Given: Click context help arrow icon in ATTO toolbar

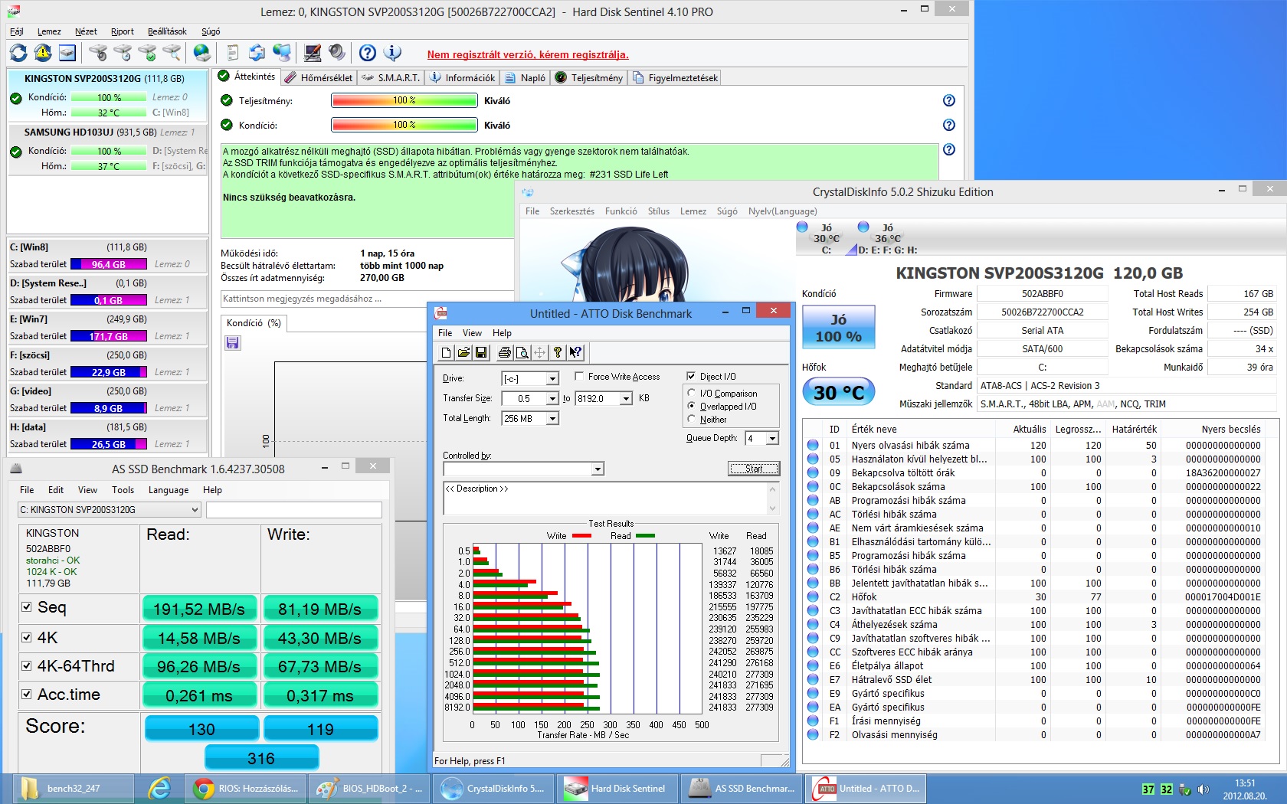Looking at the screenshot, I should 575,352.
